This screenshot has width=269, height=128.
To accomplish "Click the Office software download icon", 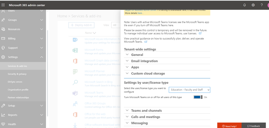I will point(75,125).
